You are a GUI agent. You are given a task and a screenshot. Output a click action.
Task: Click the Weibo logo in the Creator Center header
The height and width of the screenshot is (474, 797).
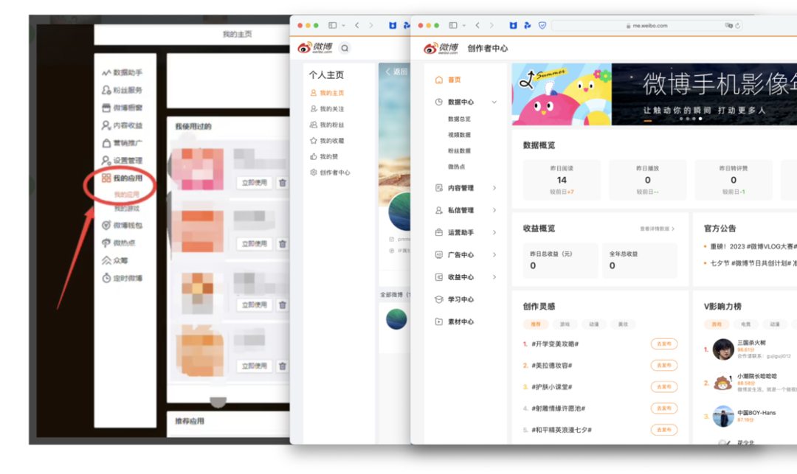click(441, 48)
